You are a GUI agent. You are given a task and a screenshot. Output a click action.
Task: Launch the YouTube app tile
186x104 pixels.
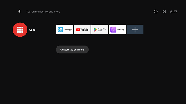82,30
